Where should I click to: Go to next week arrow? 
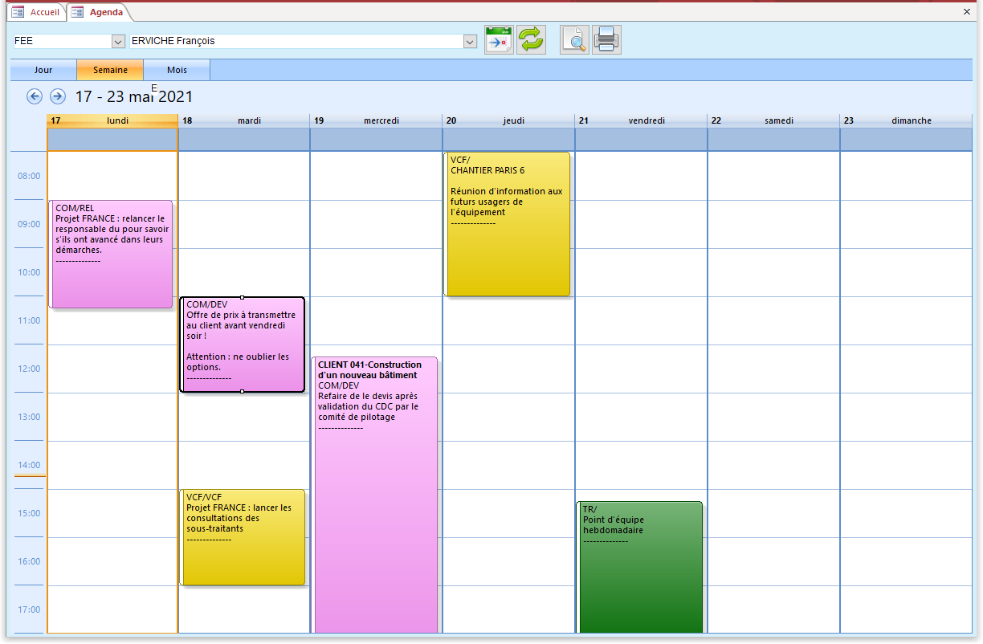[58, 96]
